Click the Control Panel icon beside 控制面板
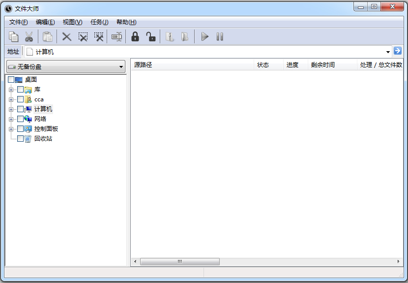The height and width of the screenshot is (283, 408). [x=28, y=129]
